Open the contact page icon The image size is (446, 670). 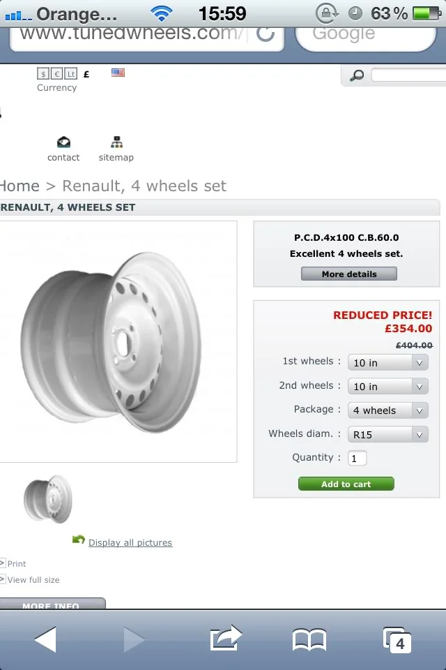63,142
